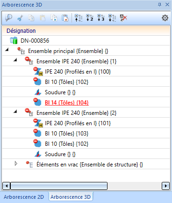Click beam icon of IPE 240 {101}
The height and width of the screenshot is (203, 172).
38,123
